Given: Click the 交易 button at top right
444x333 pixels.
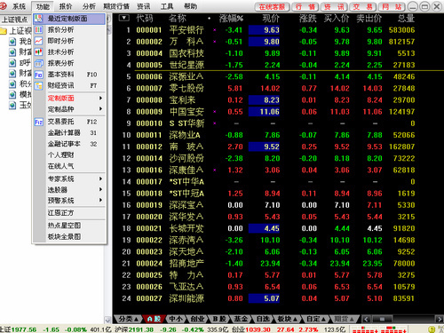Looking at the screenshot, I should click(x=363, y=7).
